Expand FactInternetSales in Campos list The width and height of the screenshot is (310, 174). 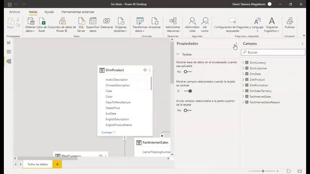(x=243, y=97)
